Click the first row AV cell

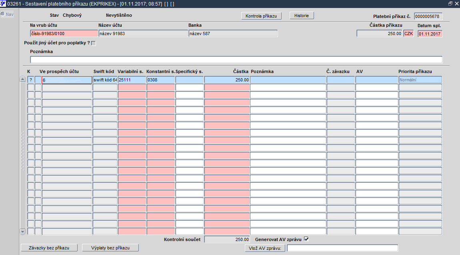(x=377, y=80)
